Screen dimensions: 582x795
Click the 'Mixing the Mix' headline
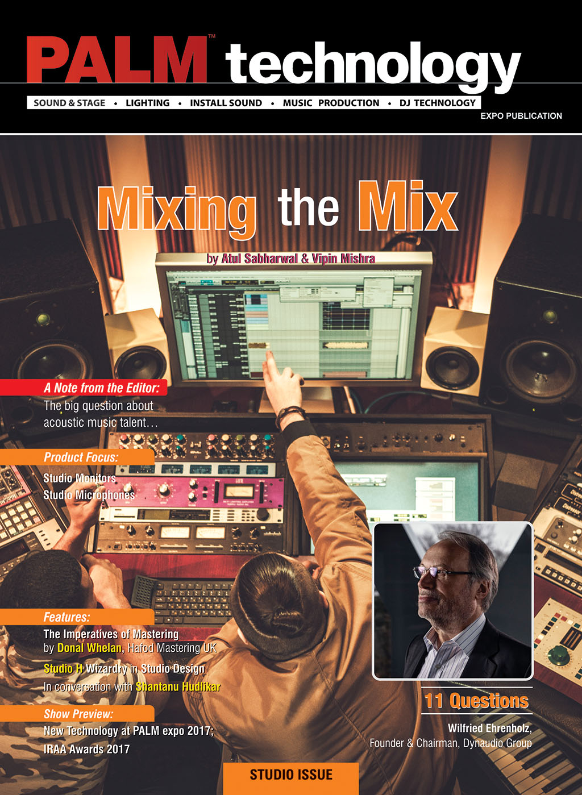(277, 209)
